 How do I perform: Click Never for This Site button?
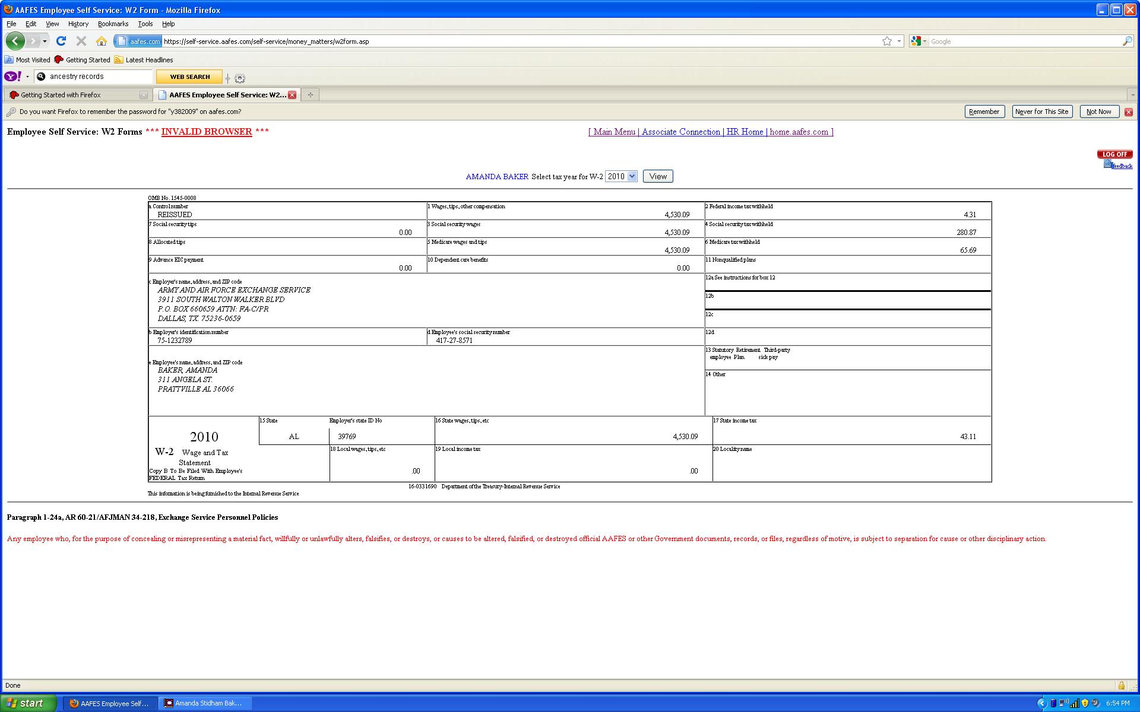(x=1042, y=112)
